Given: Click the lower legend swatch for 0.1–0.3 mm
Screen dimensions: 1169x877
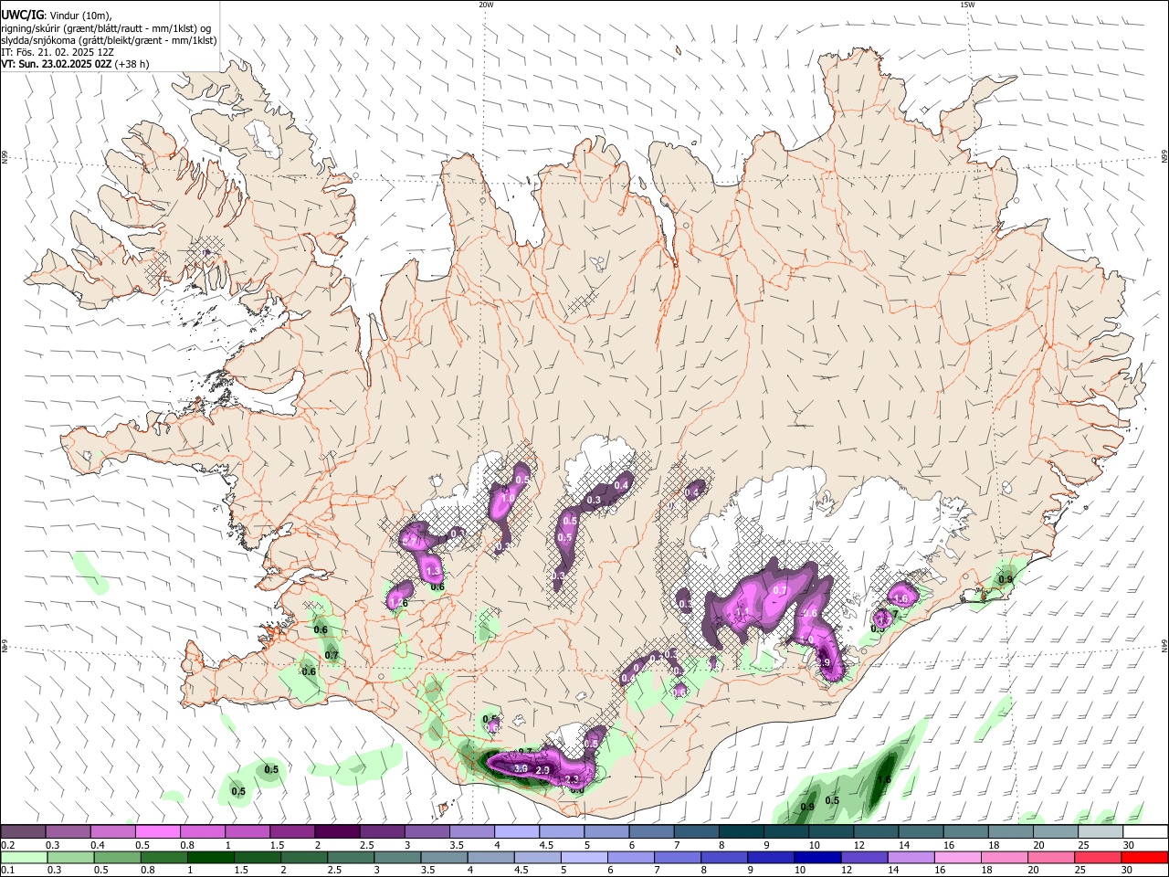Looking at the screenshot, I should (25, 857).
